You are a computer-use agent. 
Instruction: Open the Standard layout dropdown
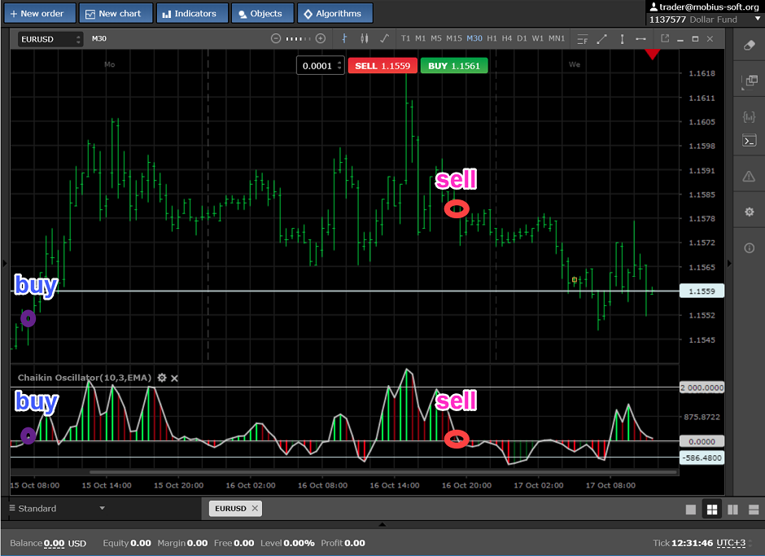point(57,508)
